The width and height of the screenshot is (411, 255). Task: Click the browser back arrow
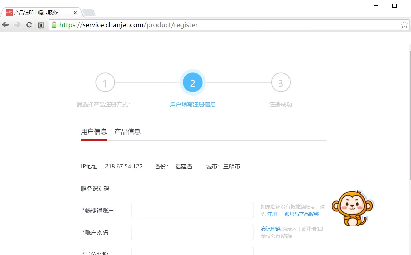pos(5,25)
